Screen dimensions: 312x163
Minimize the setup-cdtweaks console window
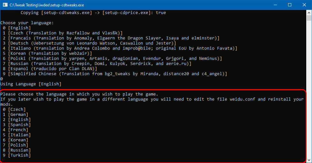pyautogui.click(x=275, y=5)
